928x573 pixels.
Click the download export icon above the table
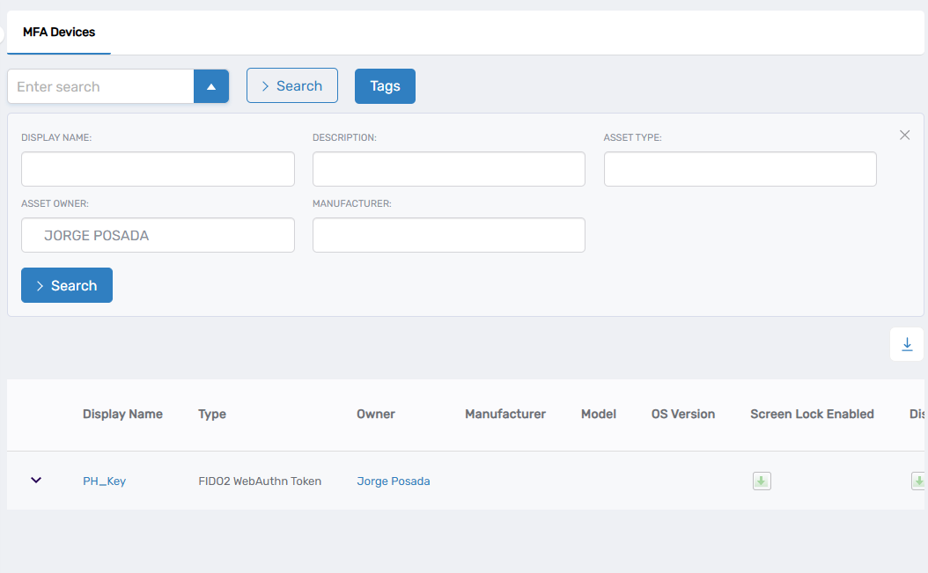[x=907, y=344]
